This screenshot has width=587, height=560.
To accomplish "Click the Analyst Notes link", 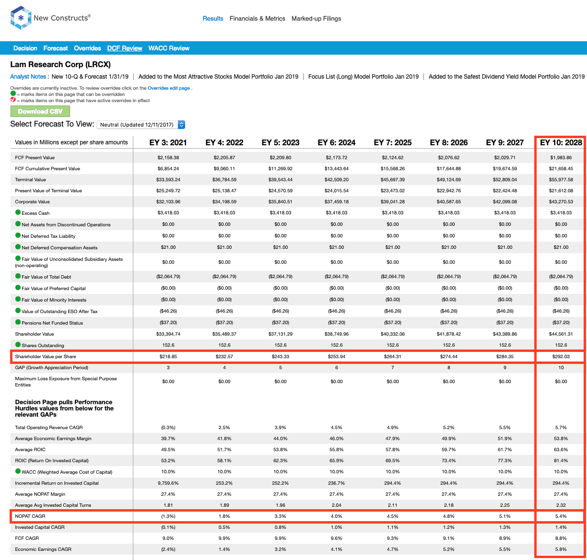I will (28, 76).
